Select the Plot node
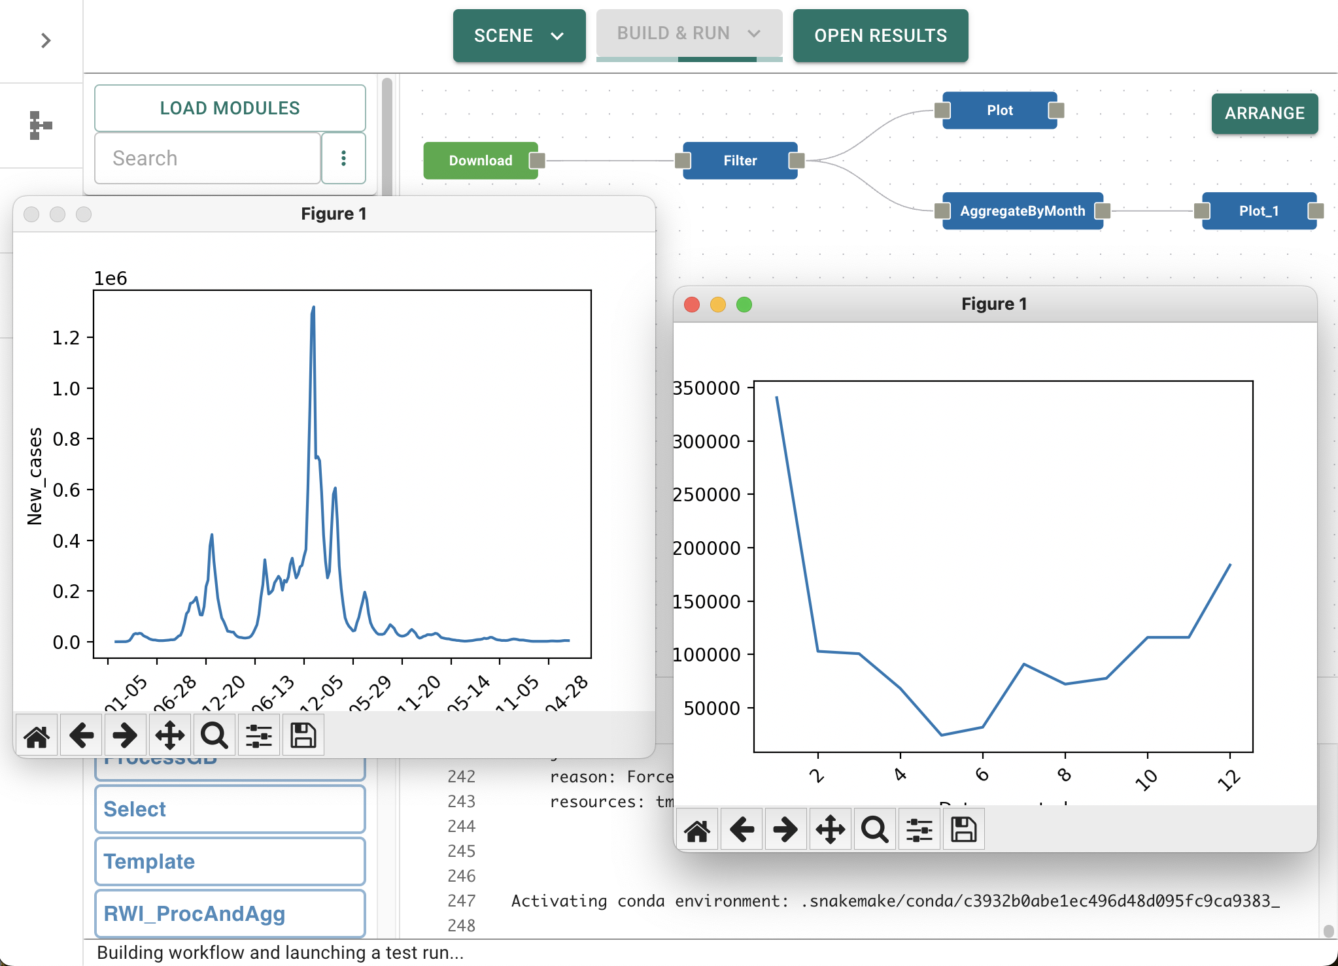Viewport: 1338px width, 966px height. point(999,110)
